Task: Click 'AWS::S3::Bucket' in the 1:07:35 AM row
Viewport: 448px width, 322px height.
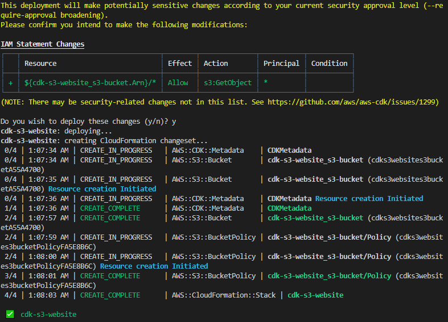Action: point(202,179)
